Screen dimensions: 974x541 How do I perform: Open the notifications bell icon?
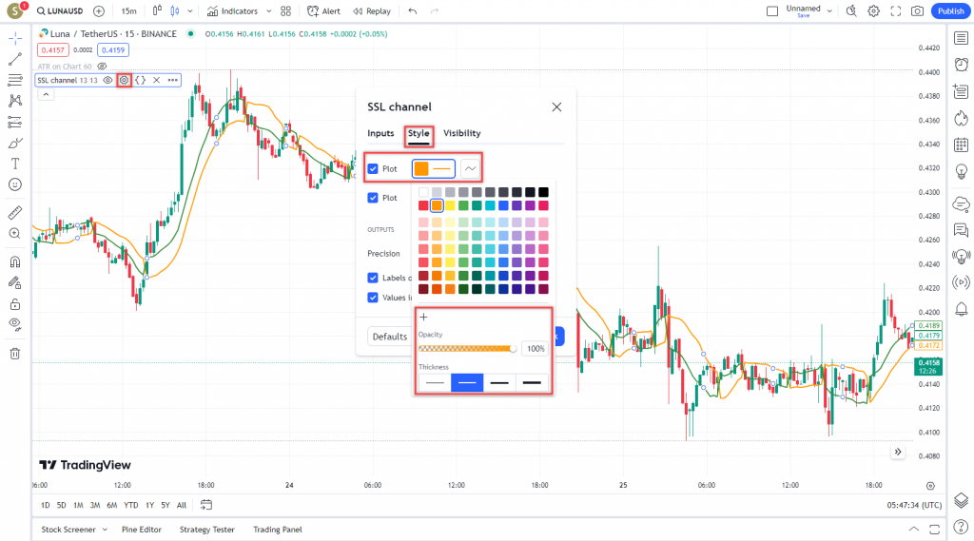click(x=961, y=309)
